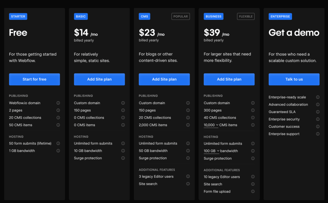Click info icon beside 3 legacy Editor users
Screen dimensions: 328x203
[188, 176]
